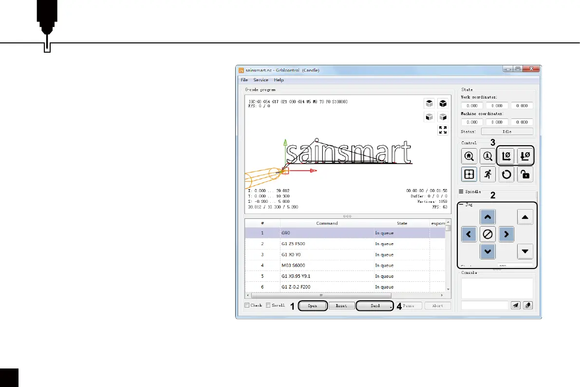Fit the toolpath view with the expand icon
The width and height of the screenshot is (580, 387).
click(x=443, y=130)
